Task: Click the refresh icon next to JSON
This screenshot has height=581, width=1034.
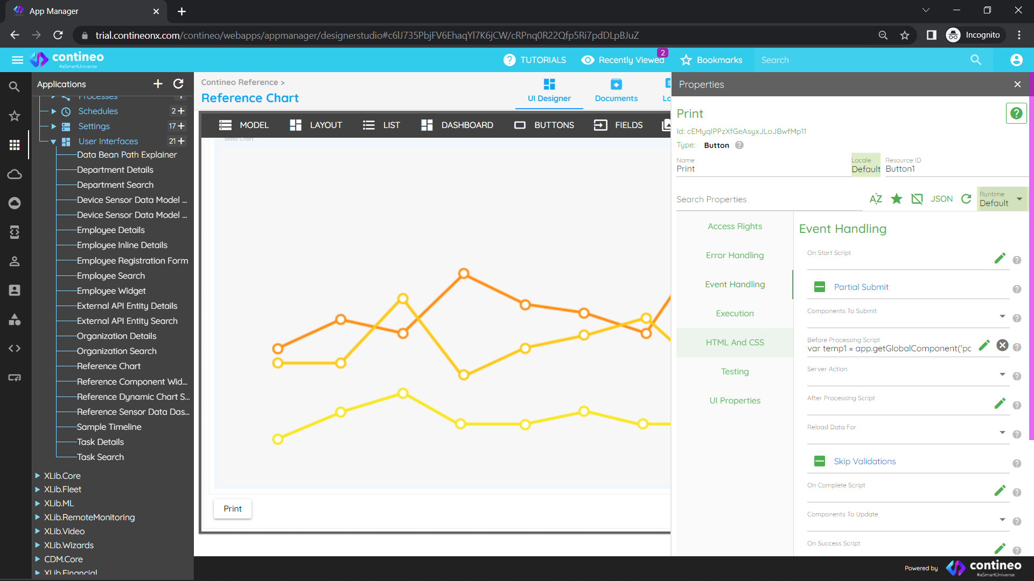Action: [x=966, y=199]
